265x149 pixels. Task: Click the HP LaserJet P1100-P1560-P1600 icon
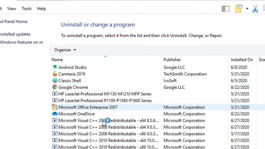point(55,101)
